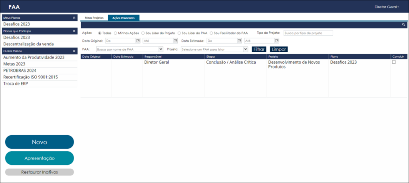
Task: Open the Diretor Geral user menu
Action: pyautogui.click(x=387, y=7)
